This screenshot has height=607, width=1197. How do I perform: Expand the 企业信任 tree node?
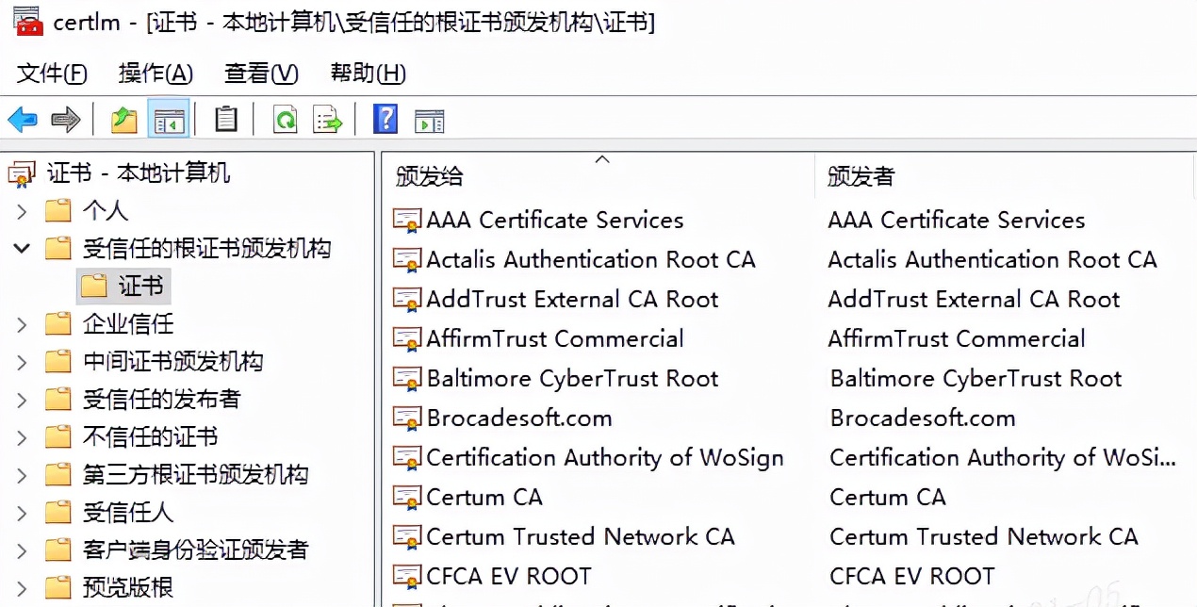[x=22, y=324]
